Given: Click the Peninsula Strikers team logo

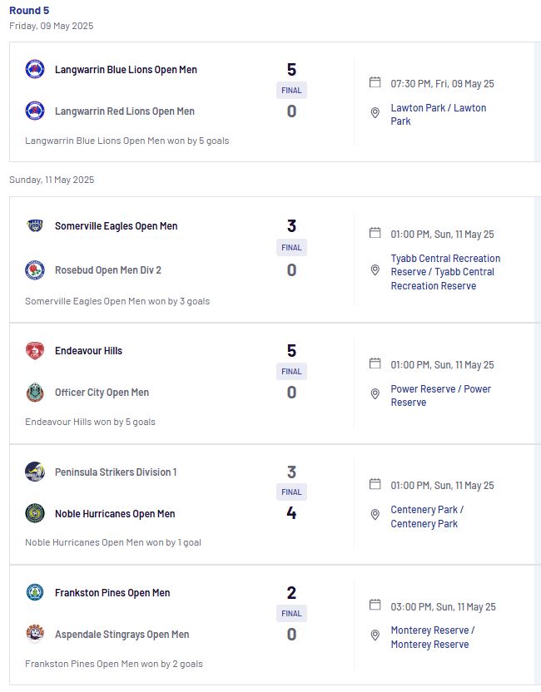Looking at the screenshot, I should (x=35, y=472).
